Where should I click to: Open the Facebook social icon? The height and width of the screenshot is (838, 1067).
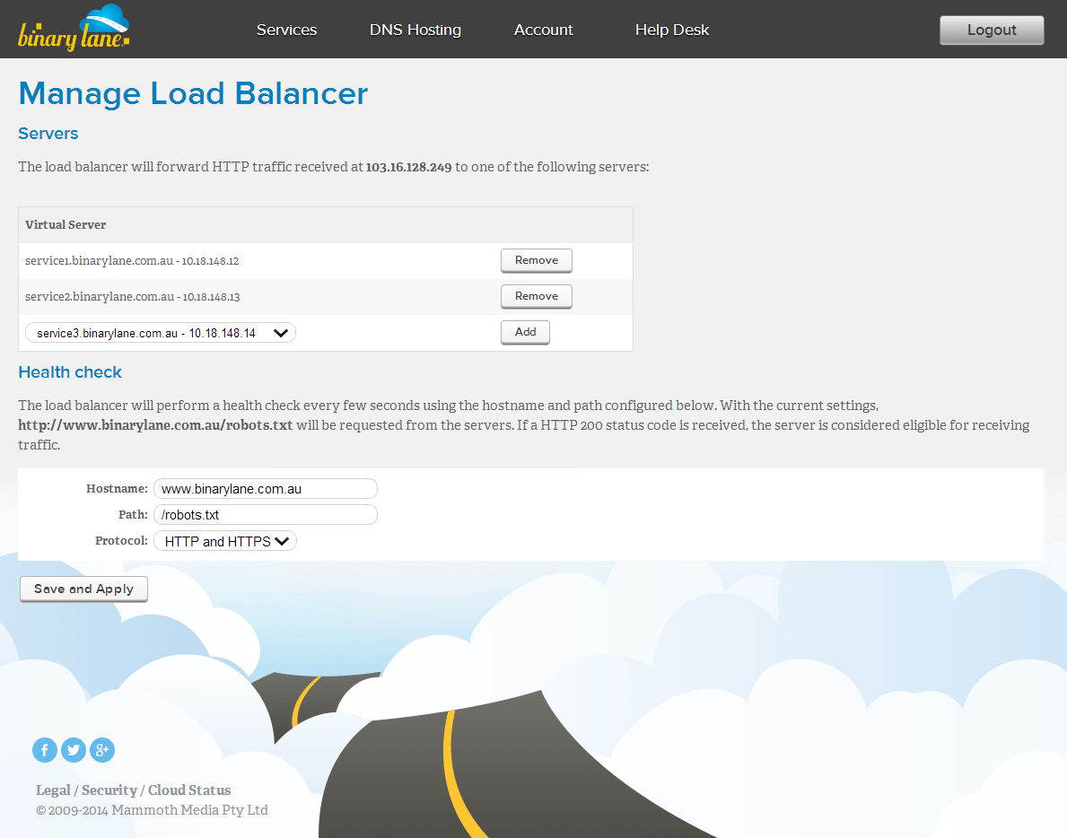pos(45,750)
